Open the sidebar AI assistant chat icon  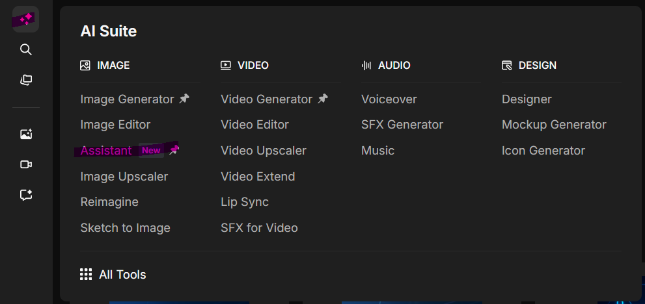(x=26, y=195)
